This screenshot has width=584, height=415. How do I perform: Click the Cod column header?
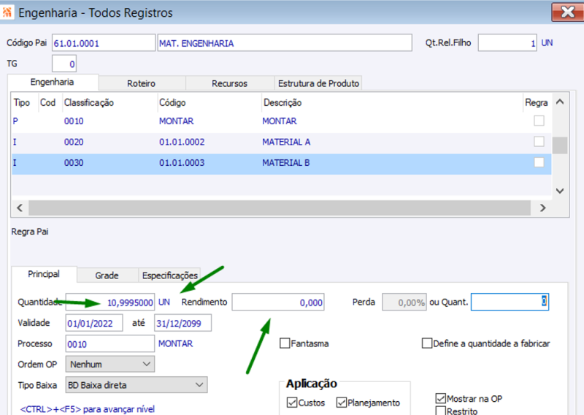(x=47, y=102)
